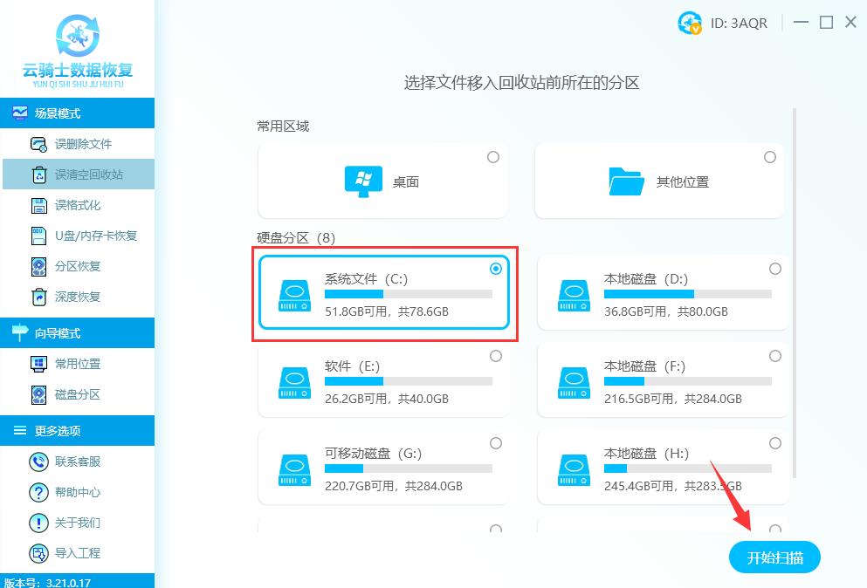
Task: Click the 云骑士数据恢复 logo
Action: (78, 51)
